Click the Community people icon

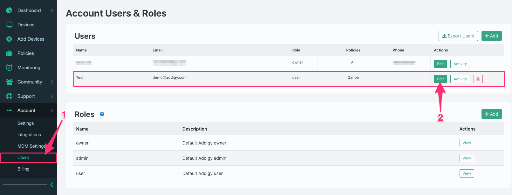coord(9,82)
